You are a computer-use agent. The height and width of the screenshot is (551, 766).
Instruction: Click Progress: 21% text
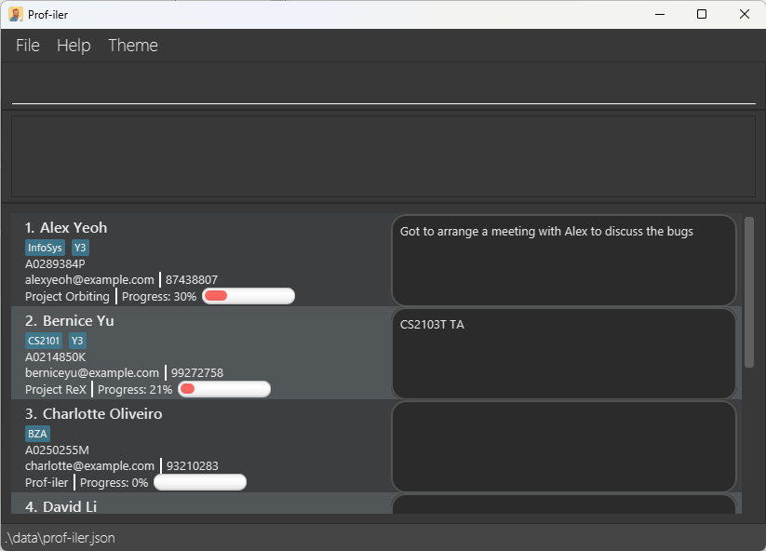135,390
